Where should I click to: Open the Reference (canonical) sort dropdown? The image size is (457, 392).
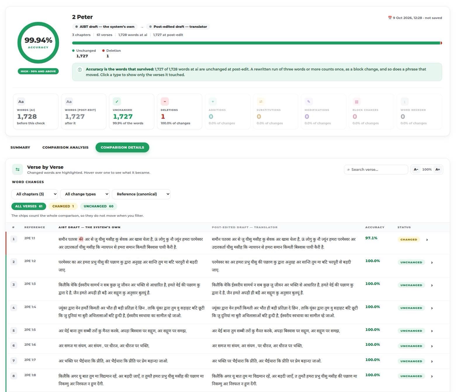click(x=141, y=194)
